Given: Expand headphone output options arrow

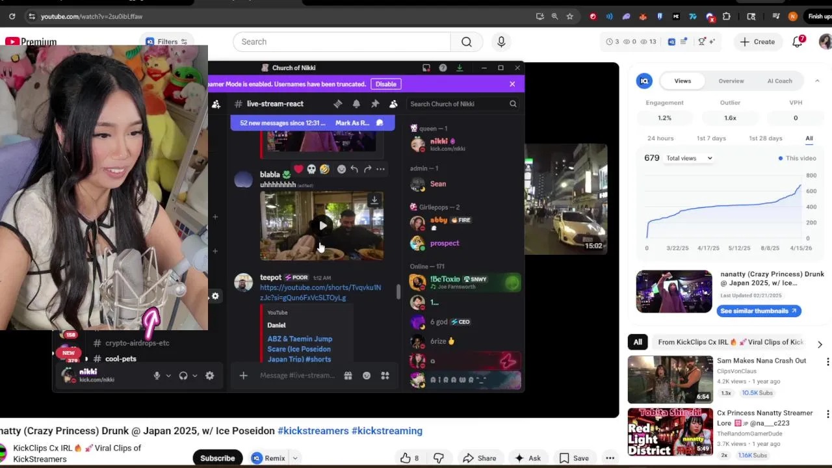Looking at the screenshot, I should pos(194,376).
